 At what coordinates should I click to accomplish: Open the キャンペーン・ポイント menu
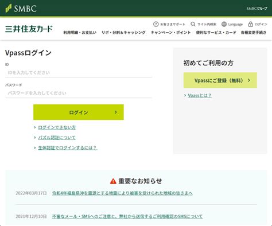pyautogui.click(x=170, y=33)
